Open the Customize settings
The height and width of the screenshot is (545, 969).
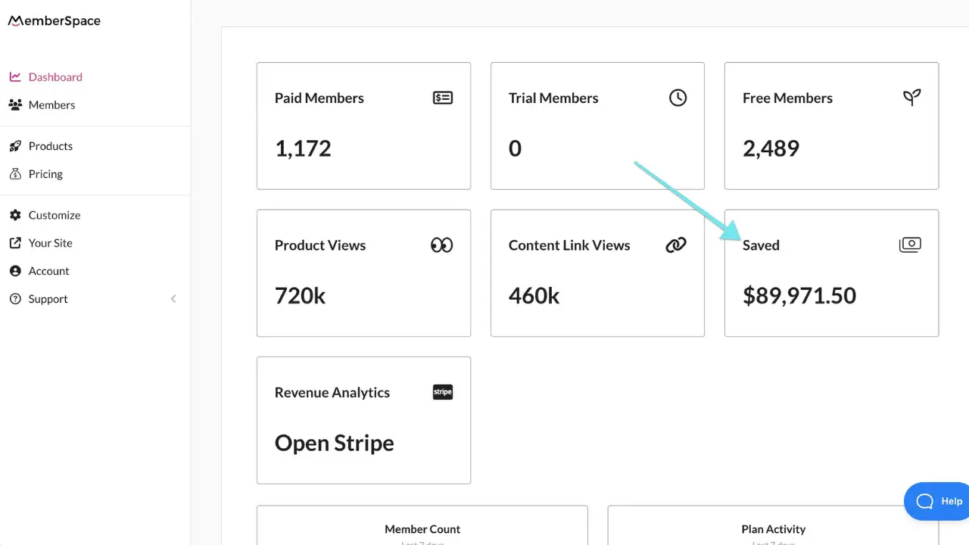tap(45, 215)
